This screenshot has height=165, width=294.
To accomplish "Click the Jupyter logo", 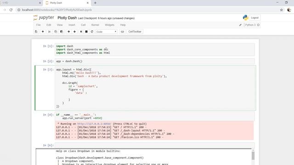I will [44, 17].
